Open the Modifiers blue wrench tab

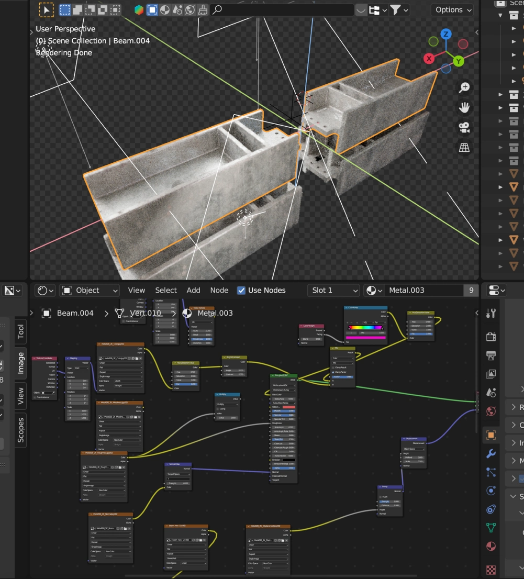point(491,453)
